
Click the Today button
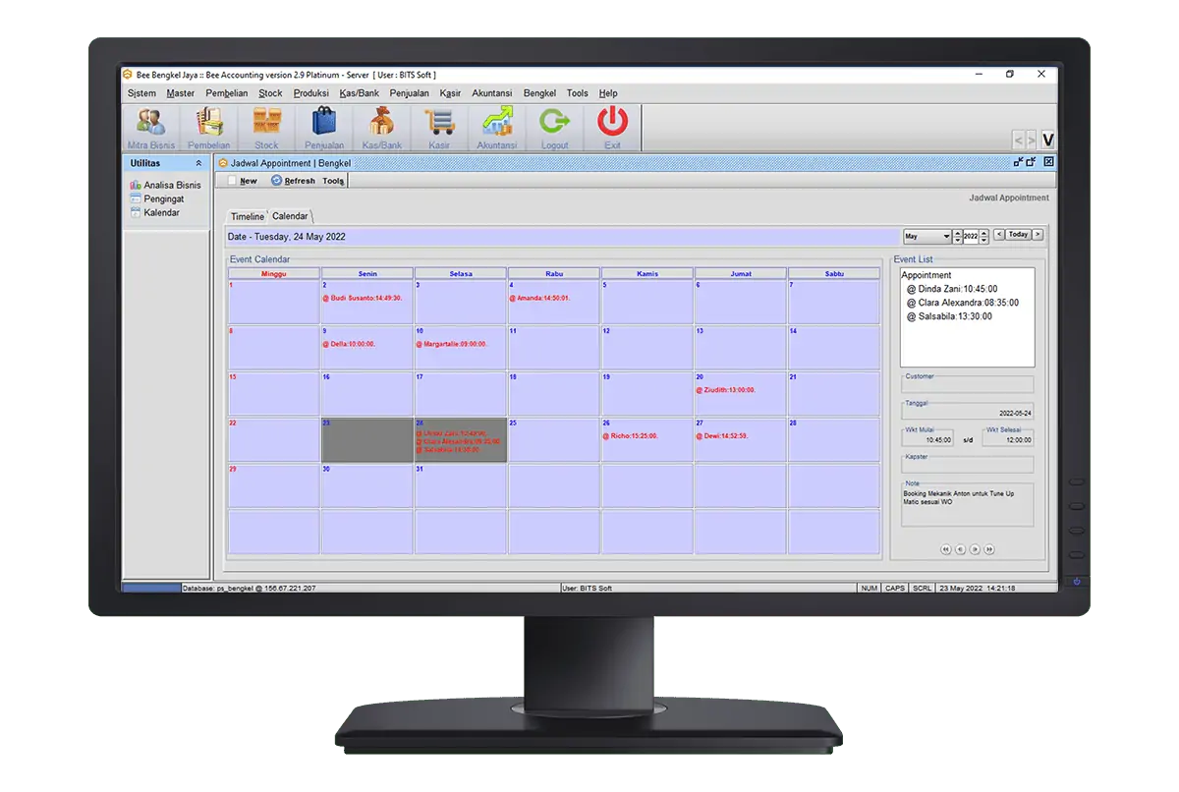(x=1018, y=235)
